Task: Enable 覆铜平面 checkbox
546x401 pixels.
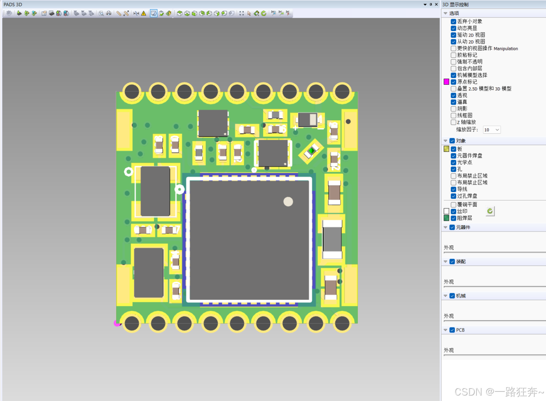Action: point(454,205)
